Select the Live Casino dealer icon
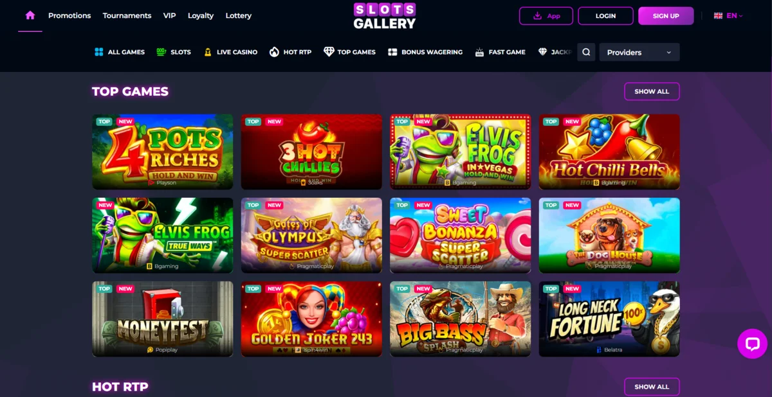Viewport: 772px width, 397px height. (x=207, y=52)
